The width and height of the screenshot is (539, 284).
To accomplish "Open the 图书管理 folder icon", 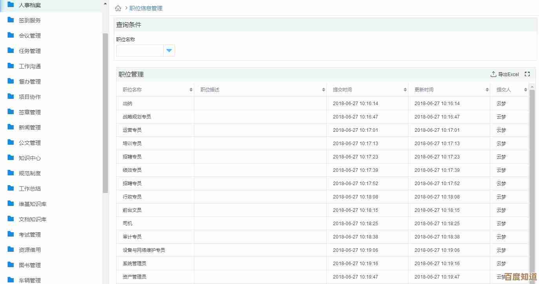I will [x=11, y=265].
